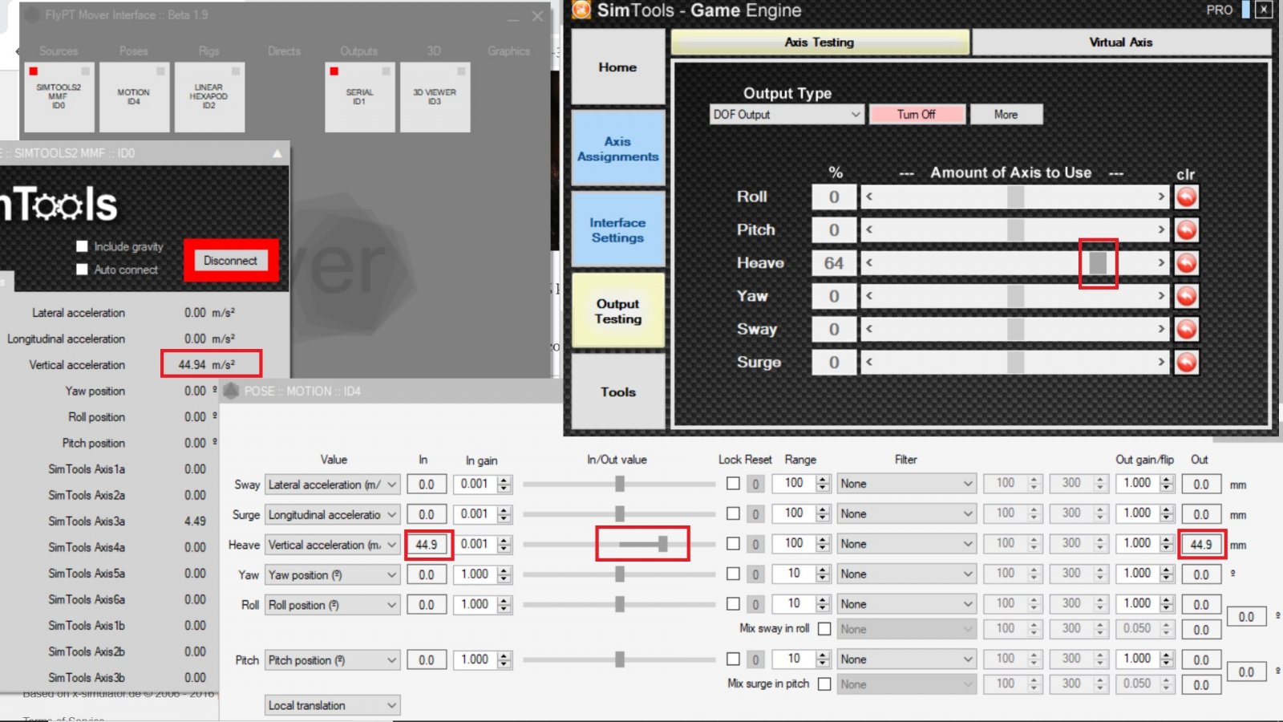Click the left arrow of the Roll slider
Screen dimensions: 1283x722
pos(869,197)
